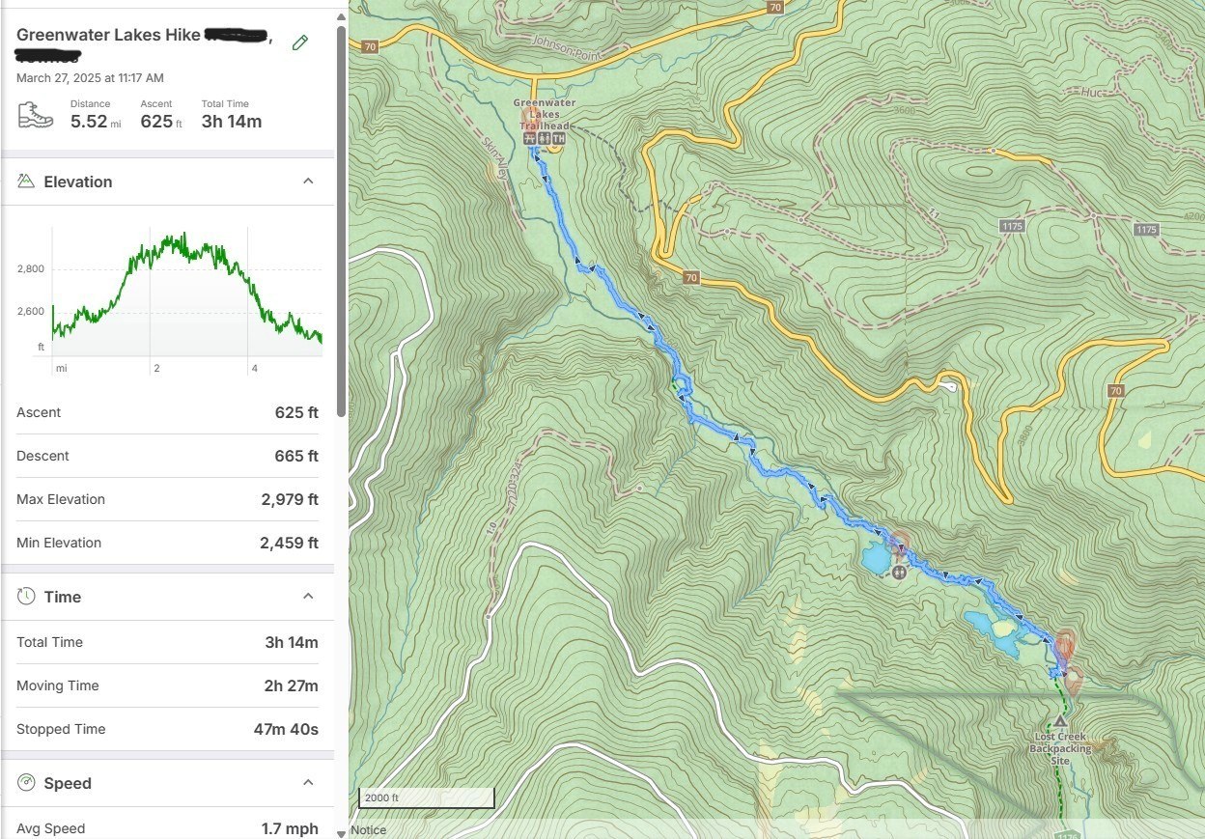Click the restroom icon at Greenwater Lakes Trailhead
This screenshot has height=839, width=1205.
(545, 139)
